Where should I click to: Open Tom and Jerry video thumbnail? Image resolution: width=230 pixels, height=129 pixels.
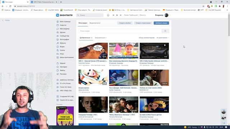[x=124, y=78]
